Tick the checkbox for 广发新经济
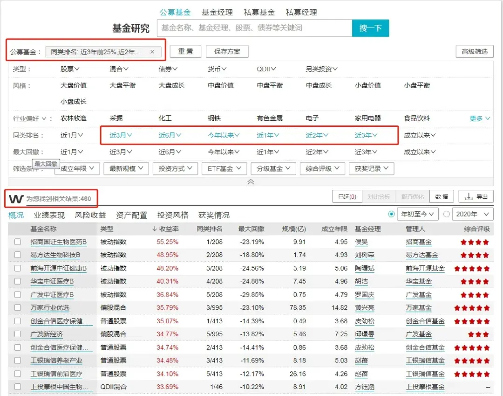 point(18,334)
